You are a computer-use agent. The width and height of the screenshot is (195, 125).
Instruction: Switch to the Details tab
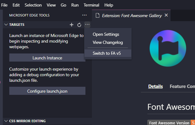pyautogui.click(x=155, y=86)
